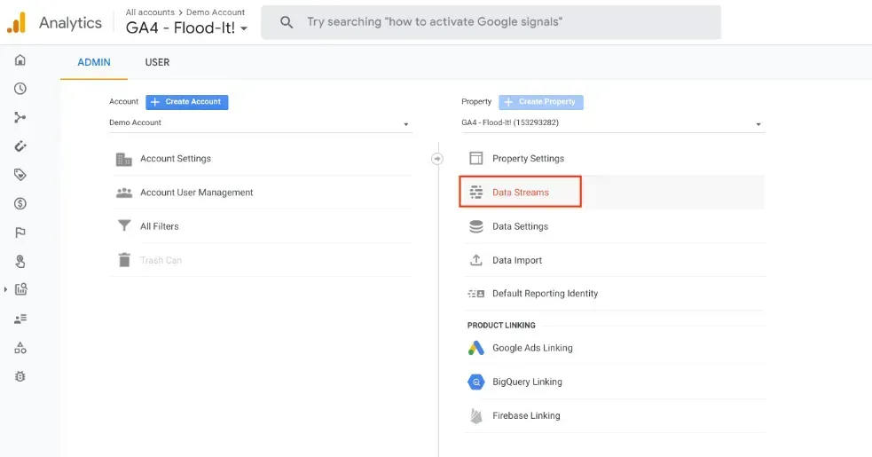The height and width of the screenshot is (457, 872).
Task: Click the Trash Can icon
Action: pyautogui.click(x=124, y=260)
